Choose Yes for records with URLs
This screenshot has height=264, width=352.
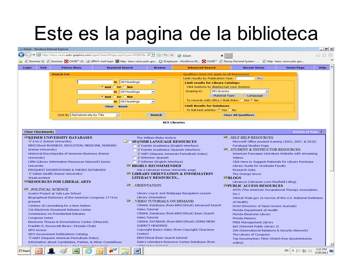(241, 100)
